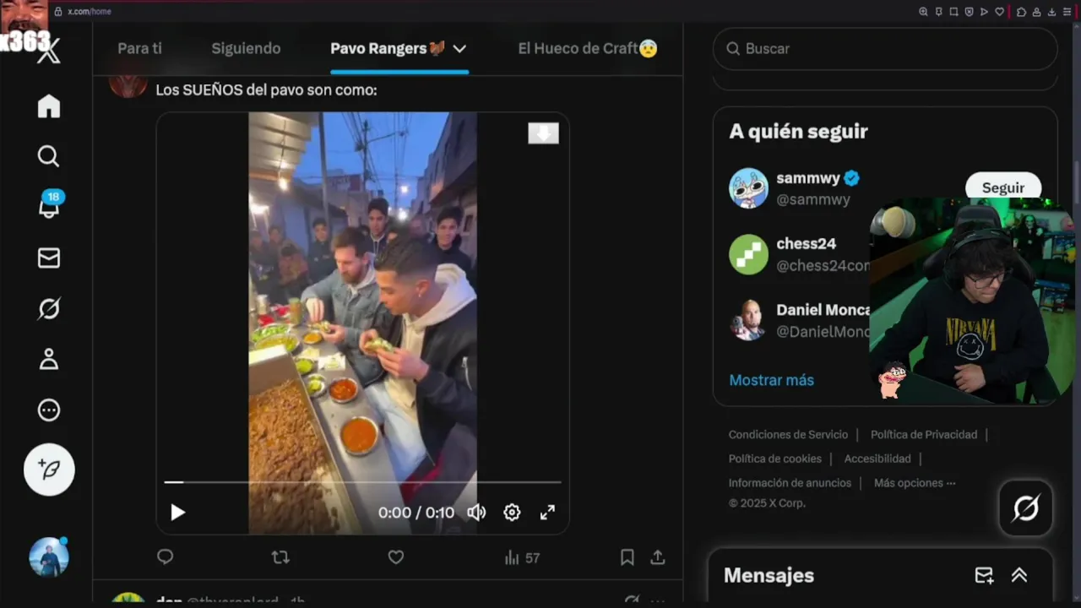This screenshot has width=1081, height=608.
Task: Toggle fullscreen on the video player
Action: pyautogui.click(x=547, y=513)
